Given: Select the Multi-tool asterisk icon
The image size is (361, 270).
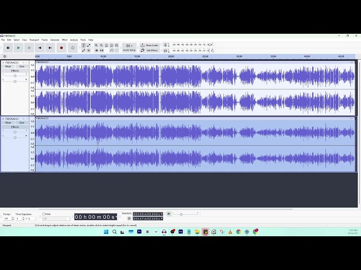Looking at the screenshot, I should click(x=89, y=50).
